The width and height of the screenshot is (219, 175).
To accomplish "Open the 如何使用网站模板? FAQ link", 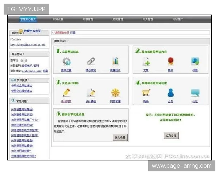I will [22, 146].
